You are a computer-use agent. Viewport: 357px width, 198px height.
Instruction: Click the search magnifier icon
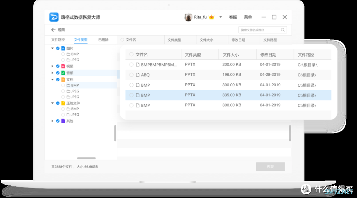[x=283, y=30]
